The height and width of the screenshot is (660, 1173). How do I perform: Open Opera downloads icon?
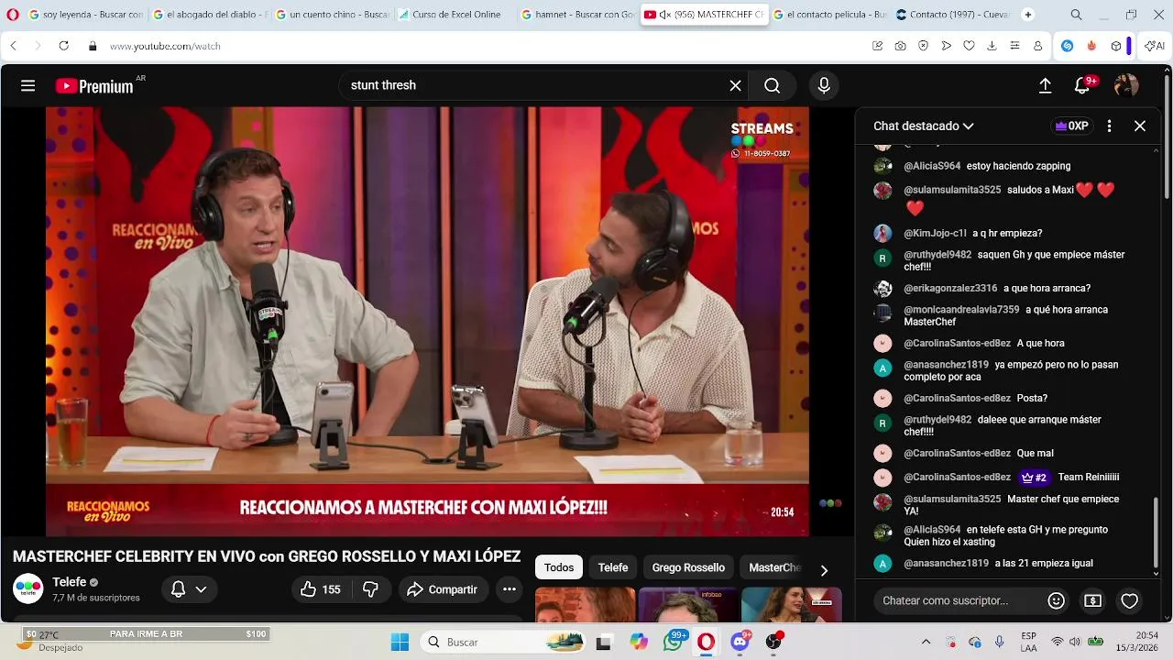coord(992,46)
